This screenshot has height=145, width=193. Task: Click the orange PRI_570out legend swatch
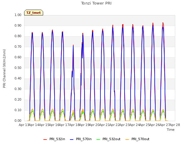(127, 140)
